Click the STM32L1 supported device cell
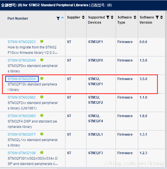The height and width of the screenshot is (169, 167). (x=96, y=135)
